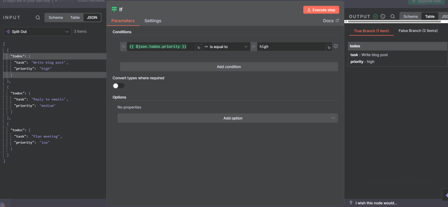Switch input view to Table
Image resolution: width=448 pixels, height=207 pixels.
[x=75, y=18]
